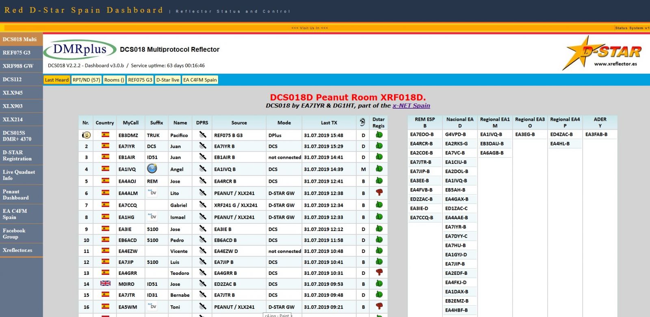This screenshot has height=317, width=650.
Task: Click the red thumbs-down icon for EA4GRR
Action: 379,272
